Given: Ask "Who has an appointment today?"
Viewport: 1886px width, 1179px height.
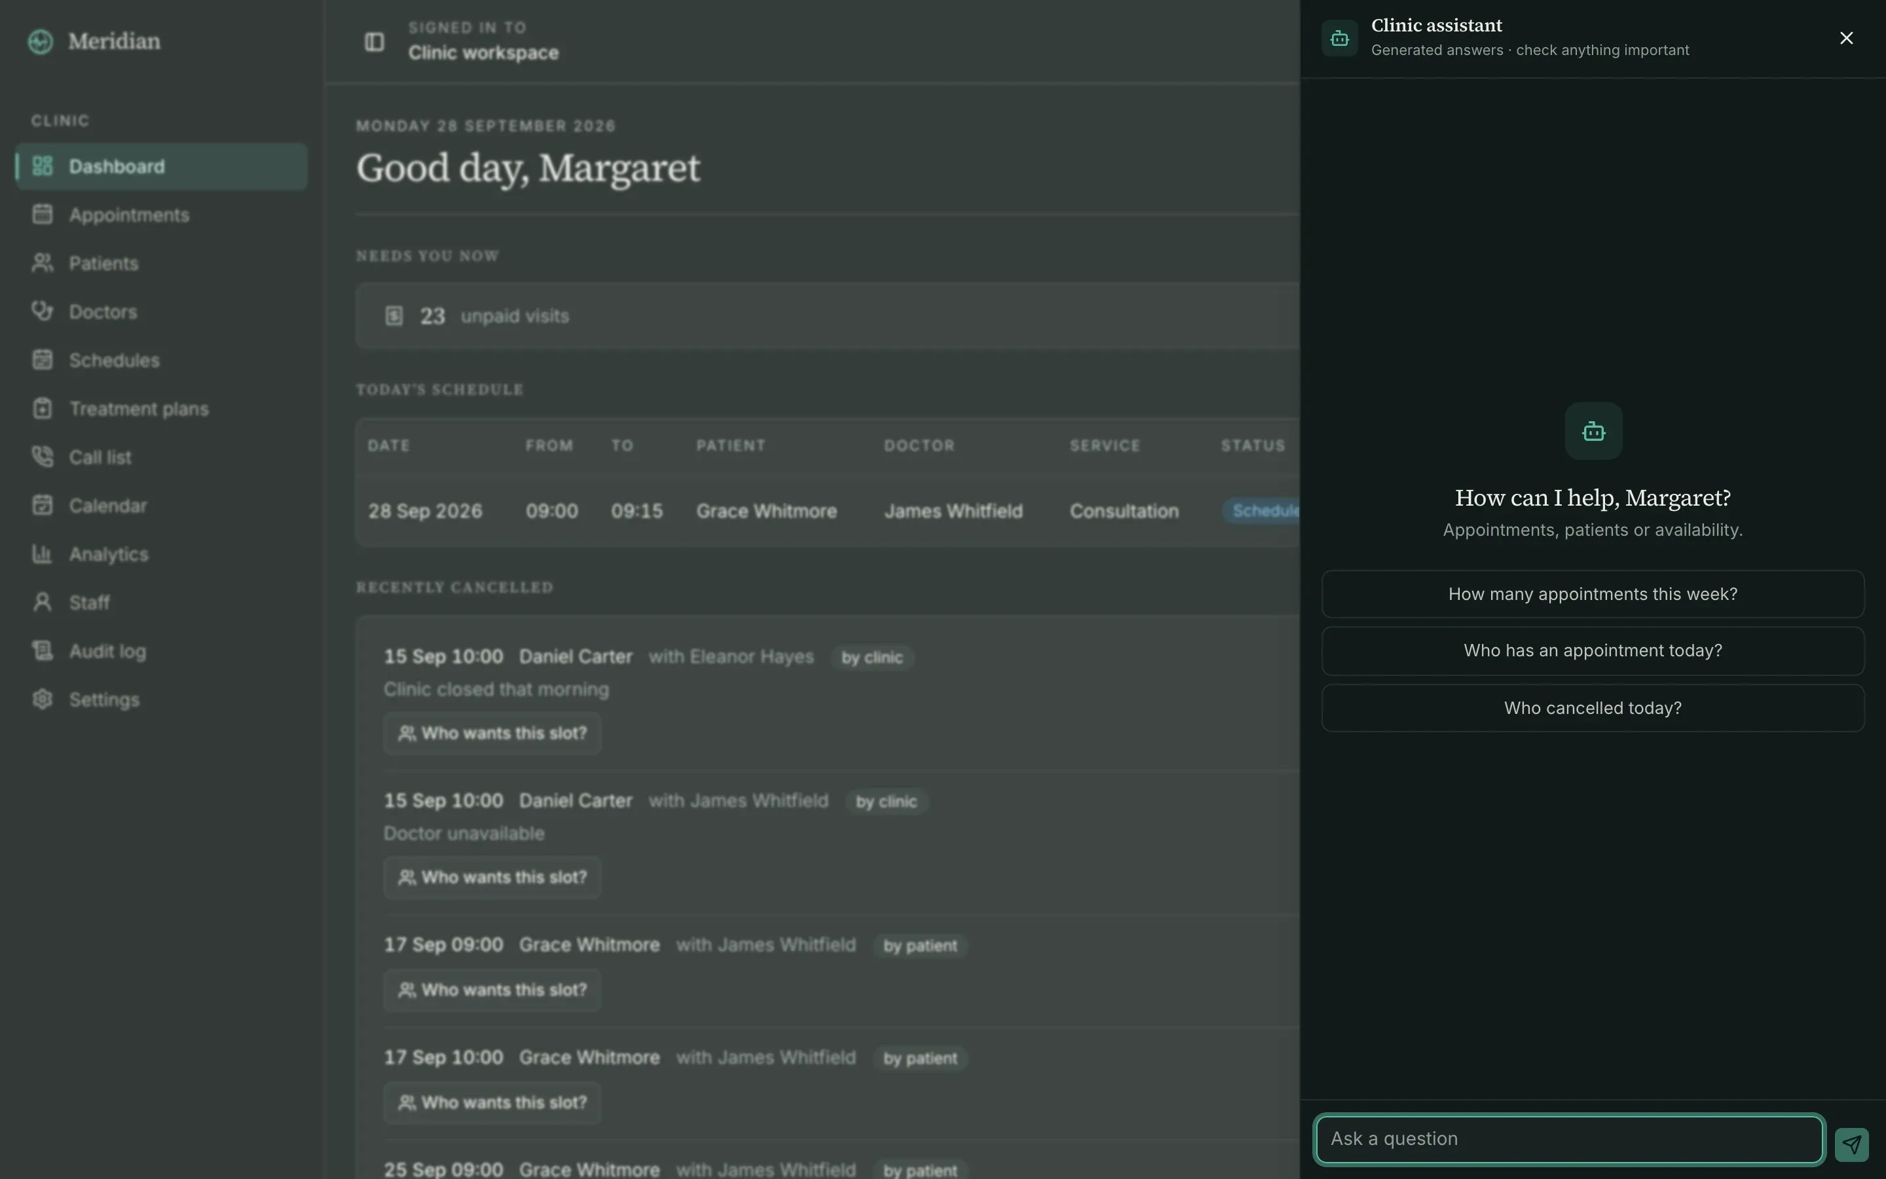Looking at the screenshot, I should [x=1593, y=651].
